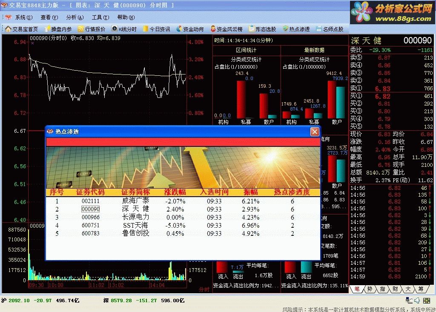Click the 买① price 6.82
The height and width of the screenshot is (312, 436).
point(383,97)
